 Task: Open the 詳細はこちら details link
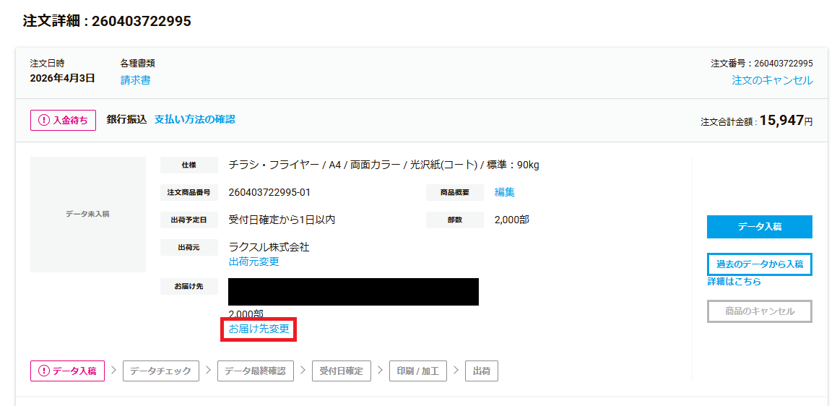coord(734,282)
